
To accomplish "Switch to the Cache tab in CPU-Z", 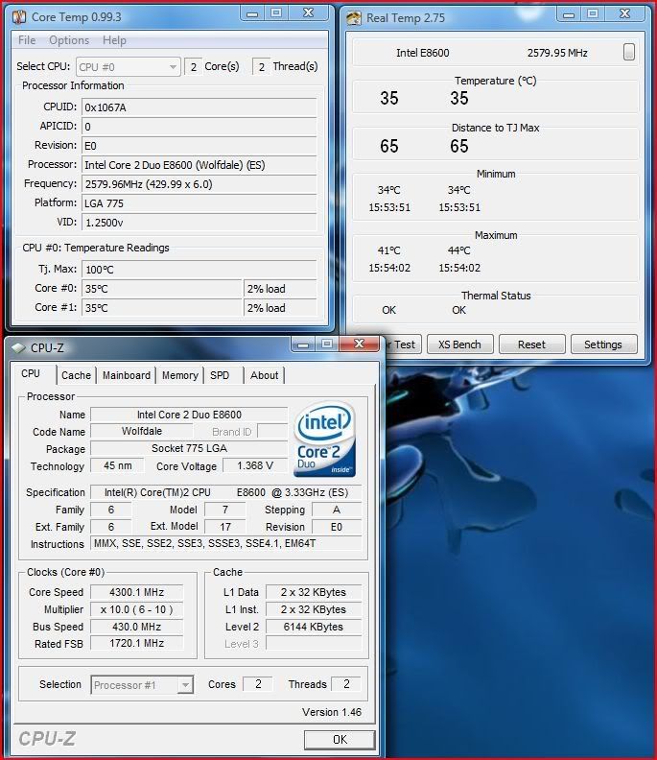I will [x=76, y=375].
